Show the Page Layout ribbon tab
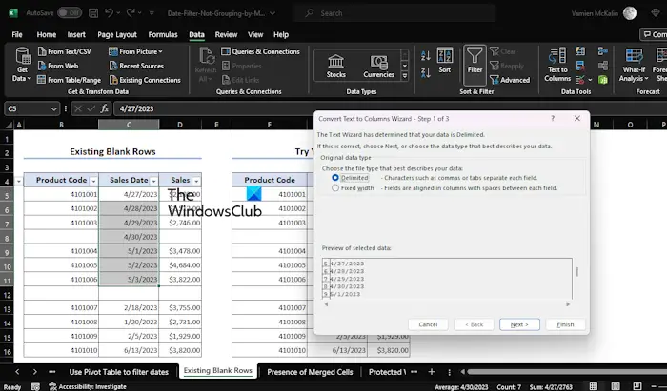The height and width of the screenshot is (391, 667). click(x=117, y=35)
